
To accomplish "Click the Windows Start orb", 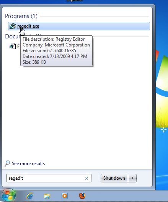I will tap(9, 195).
